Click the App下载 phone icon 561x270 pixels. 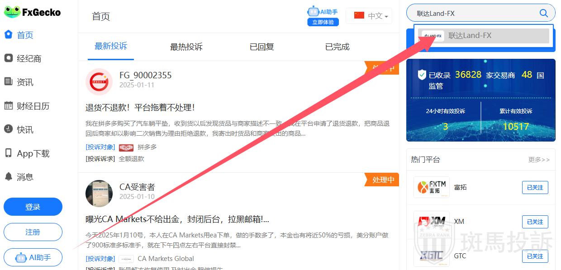click(x=8, y=153)
